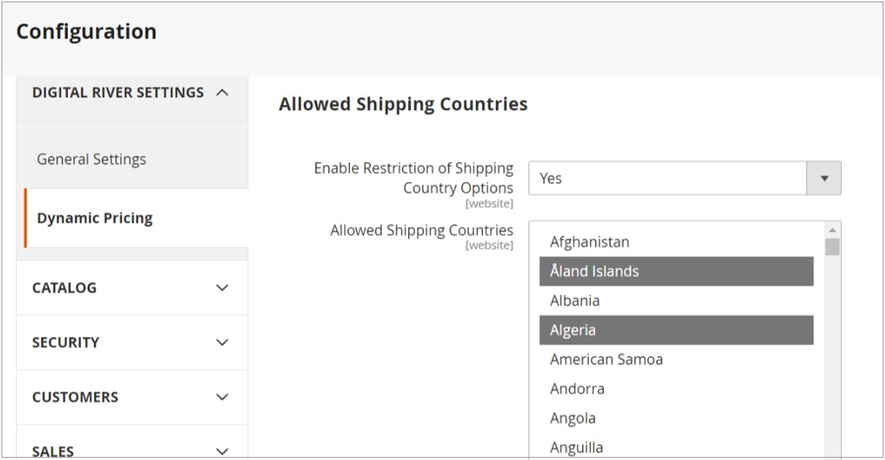Select Angola from the list
Screen dimensions: 885x460
click(x=573, y=419)
